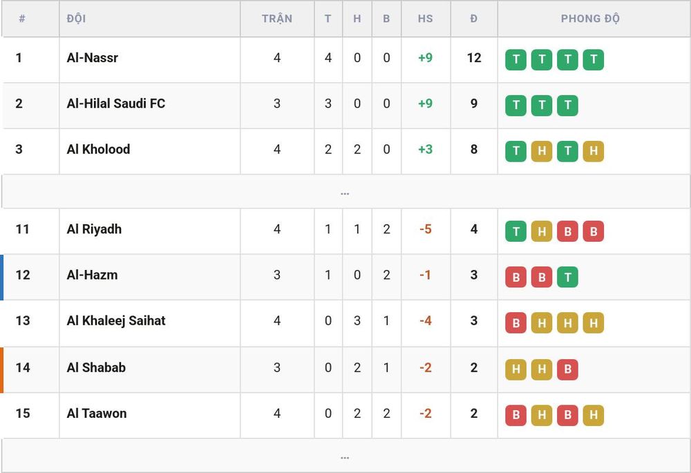
Task: Click the TRẬN column header
Action: click(x=277, y=19)
